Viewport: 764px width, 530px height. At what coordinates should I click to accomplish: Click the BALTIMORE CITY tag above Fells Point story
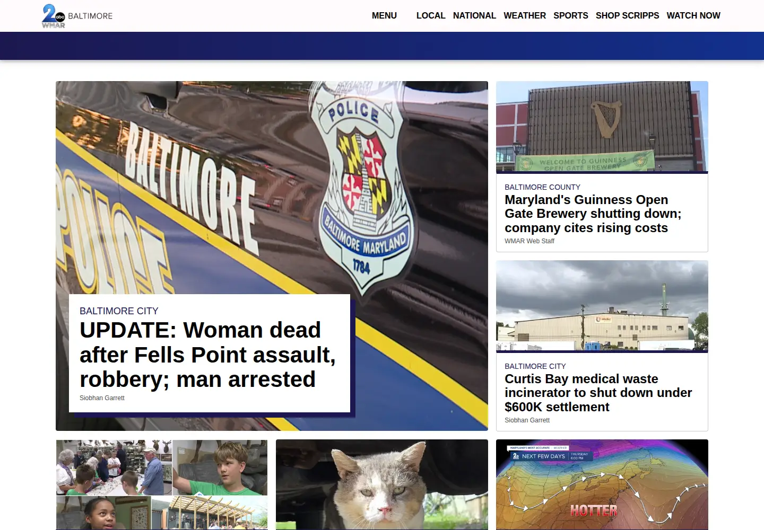pyautogui.click(x=119, y=311)
